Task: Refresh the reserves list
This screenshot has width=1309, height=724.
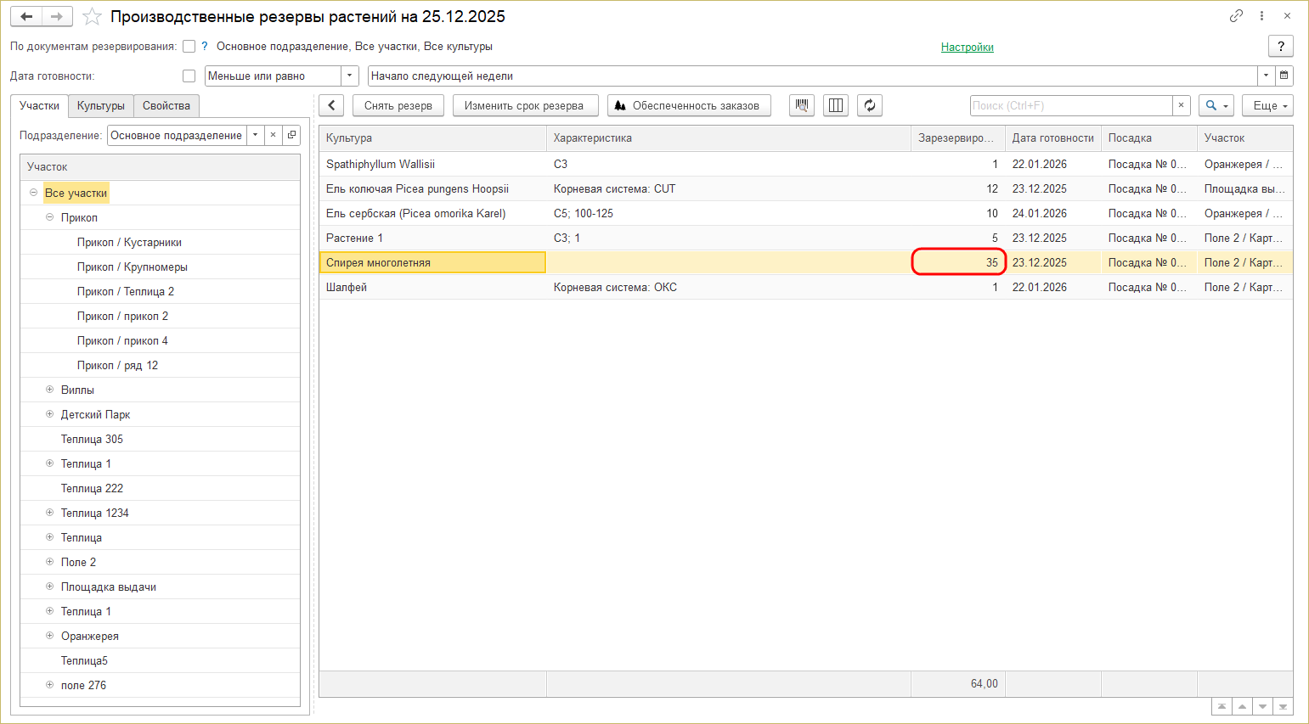Action: [870, 105]
